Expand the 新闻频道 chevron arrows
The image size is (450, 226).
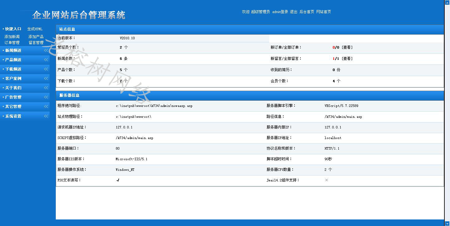(x=46, y=50)
